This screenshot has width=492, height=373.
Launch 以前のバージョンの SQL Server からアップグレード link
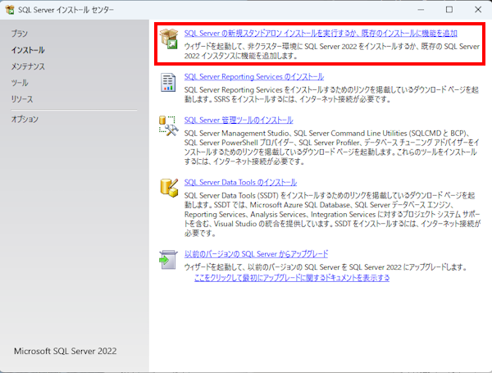pos(257,254)
